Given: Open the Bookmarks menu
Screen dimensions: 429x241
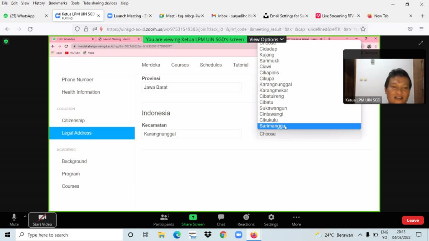Looking at the screenshot, I should 57,3.
